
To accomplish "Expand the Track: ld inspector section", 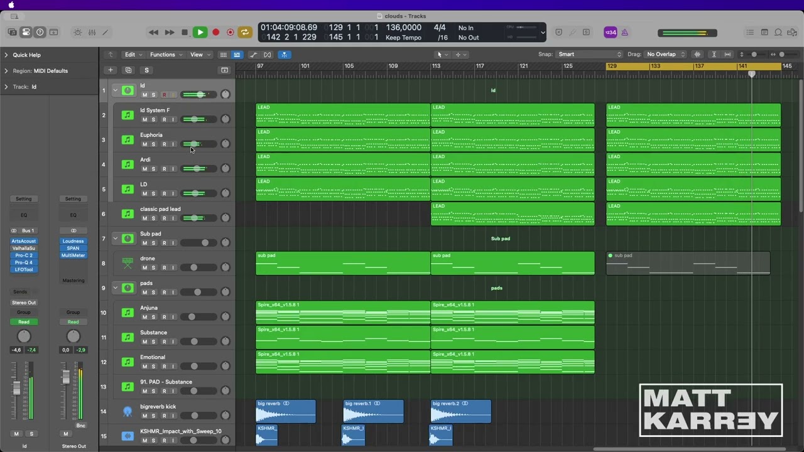I will [6, 87].
